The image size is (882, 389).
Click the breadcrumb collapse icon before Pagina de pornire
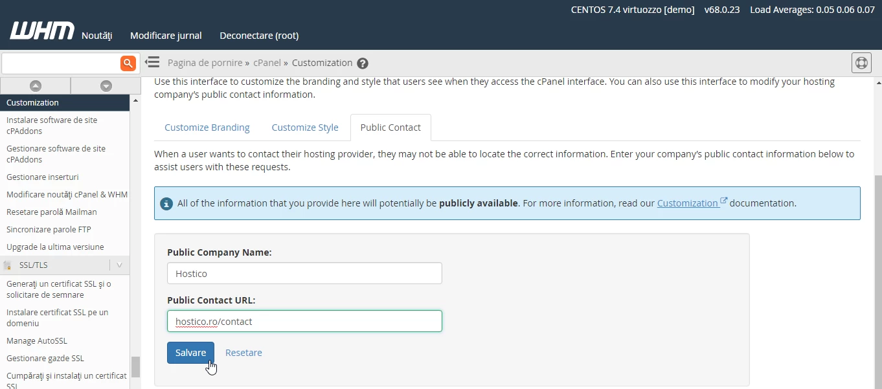tap(152, 62)
